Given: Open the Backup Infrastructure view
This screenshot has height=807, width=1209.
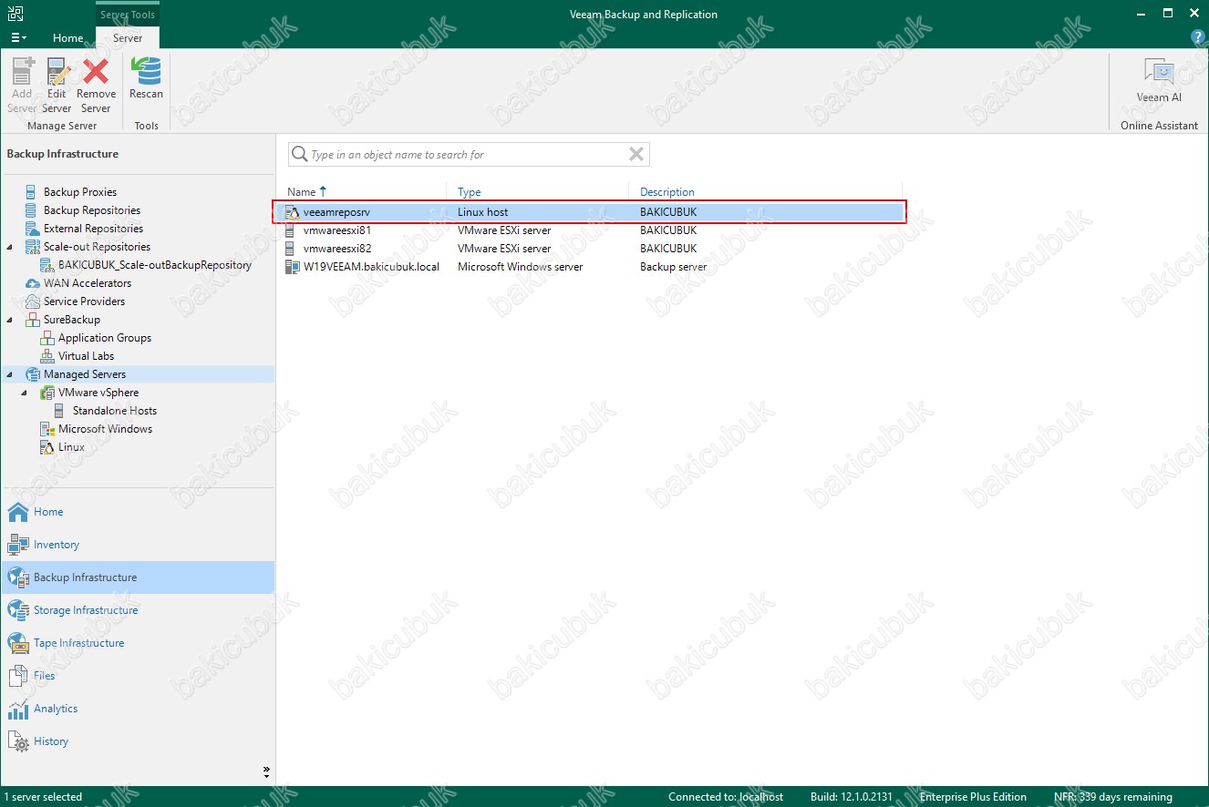Looking at the screenshot, I should (x=138, y=577).
